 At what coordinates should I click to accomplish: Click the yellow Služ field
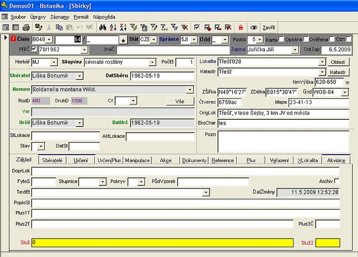click(162, 243)
